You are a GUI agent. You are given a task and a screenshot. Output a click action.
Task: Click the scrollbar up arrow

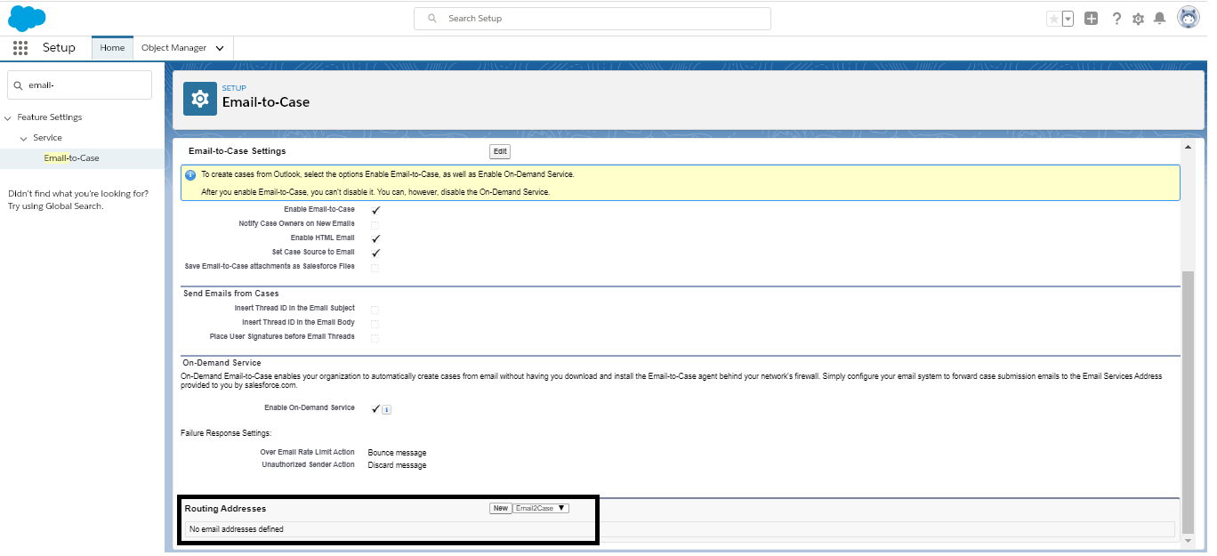(1188, 147)
